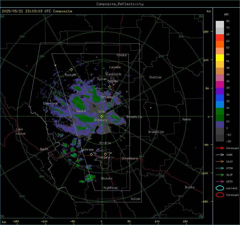
Task: Select the bright green 20-30 dBZ swatch
Action: (220, 111)
